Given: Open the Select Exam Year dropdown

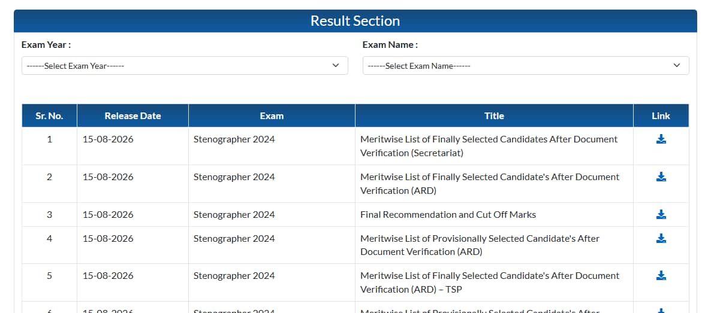Looking at the screenshot, I should coord(185,65).
